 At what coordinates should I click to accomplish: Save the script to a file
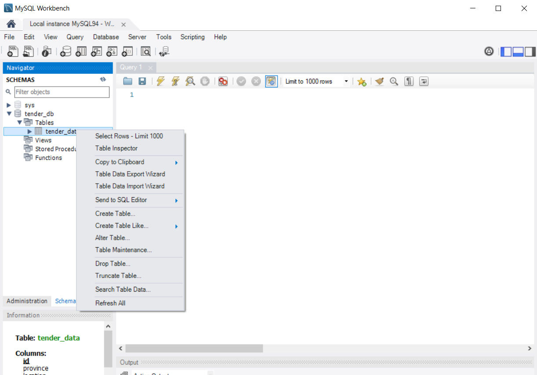(x=142, y=81)
